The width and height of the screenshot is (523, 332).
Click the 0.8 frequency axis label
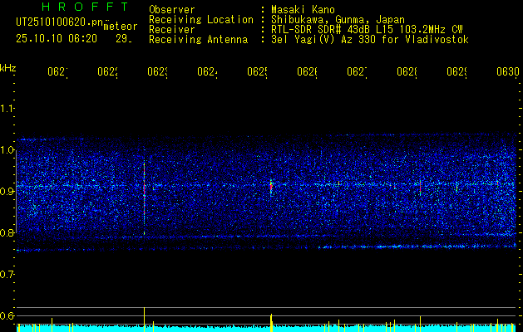pos(7,232)
